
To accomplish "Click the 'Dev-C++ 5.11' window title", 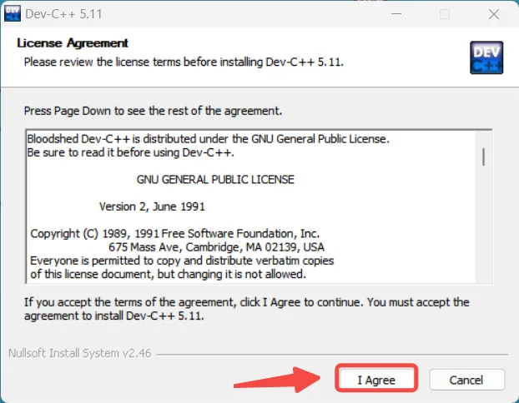I will click(63, 14).
